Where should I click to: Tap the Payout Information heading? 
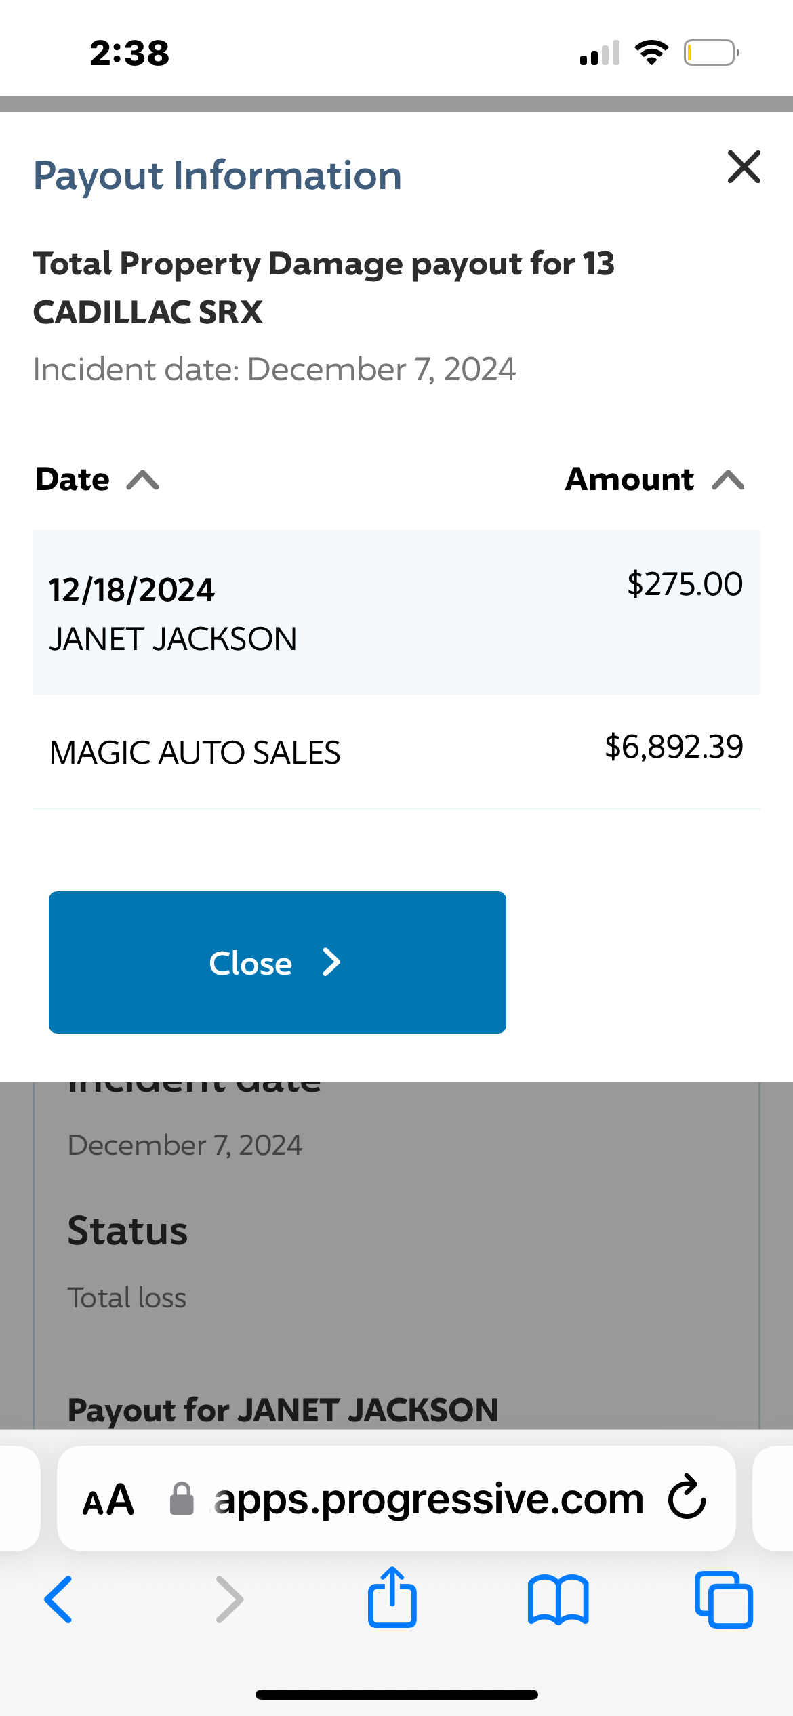(218, 176)
